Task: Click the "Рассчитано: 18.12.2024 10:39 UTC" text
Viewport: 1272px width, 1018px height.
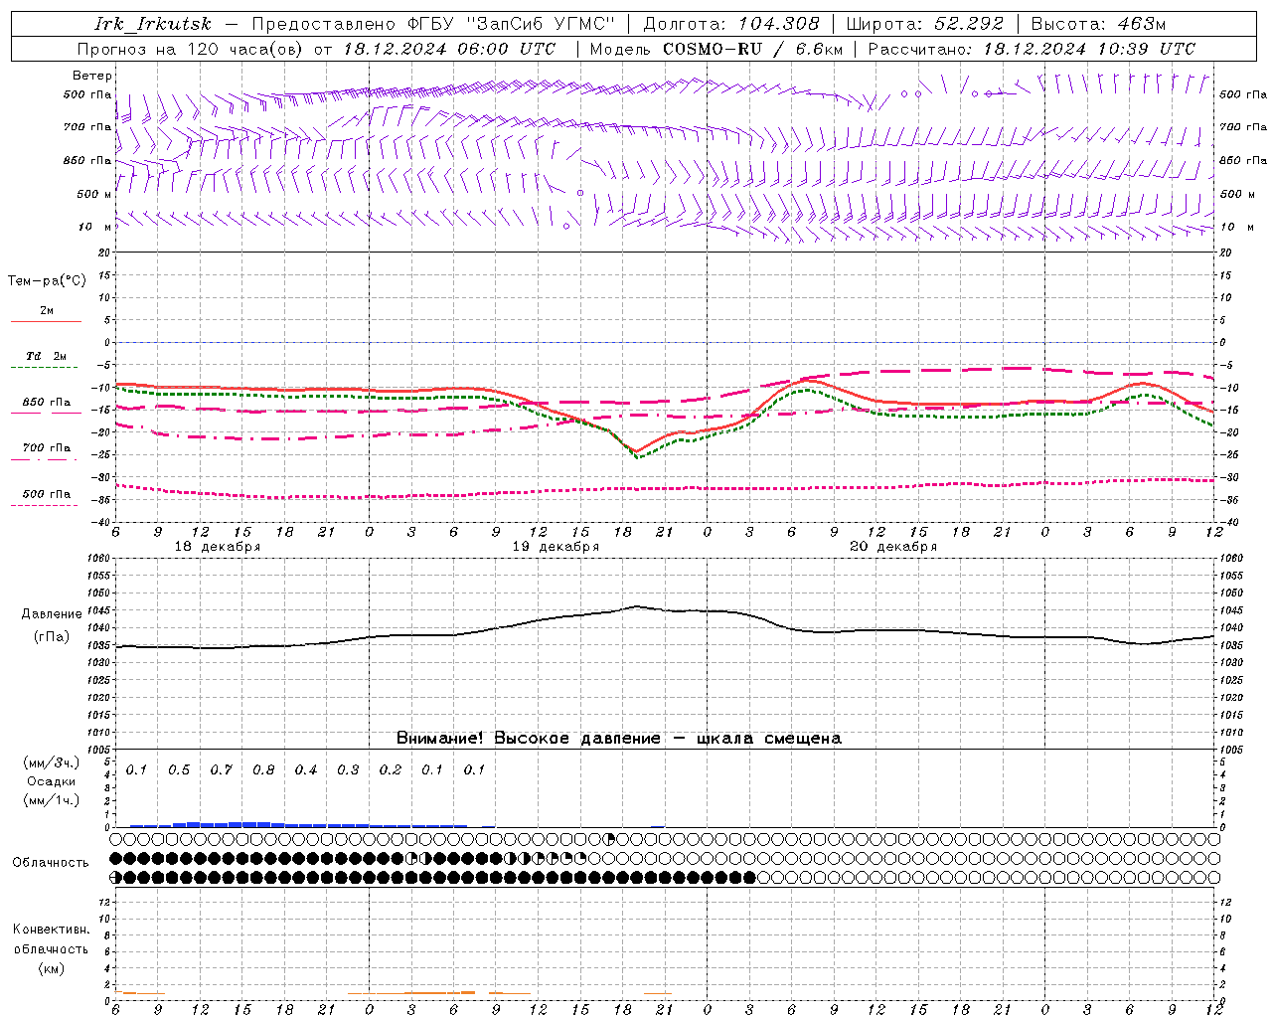Action: (1032, 49)
